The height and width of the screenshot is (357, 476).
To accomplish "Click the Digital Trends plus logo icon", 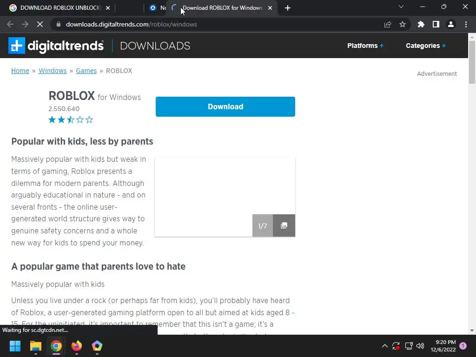I will tap(17, 46).
